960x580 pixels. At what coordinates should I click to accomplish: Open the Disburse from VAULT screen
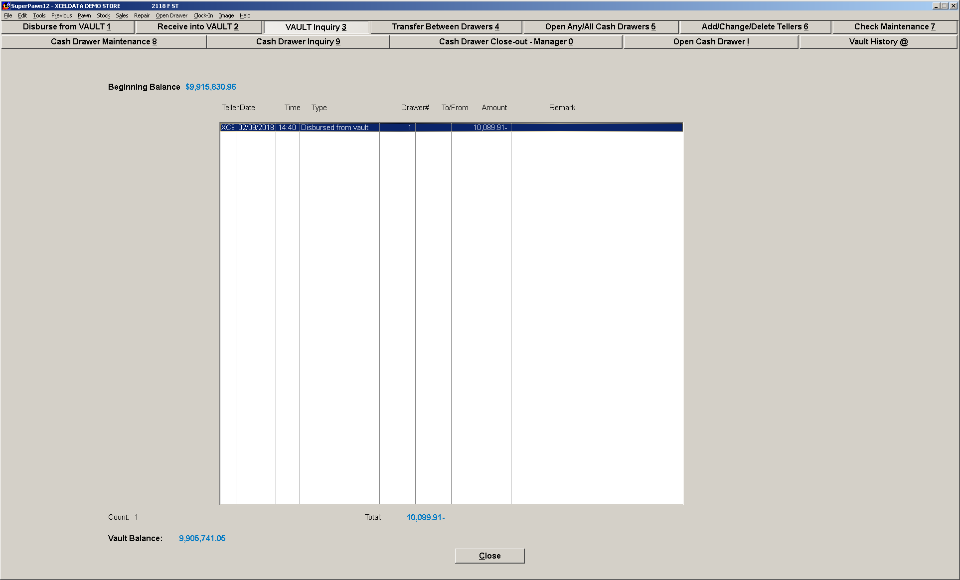tap(67, 27)
